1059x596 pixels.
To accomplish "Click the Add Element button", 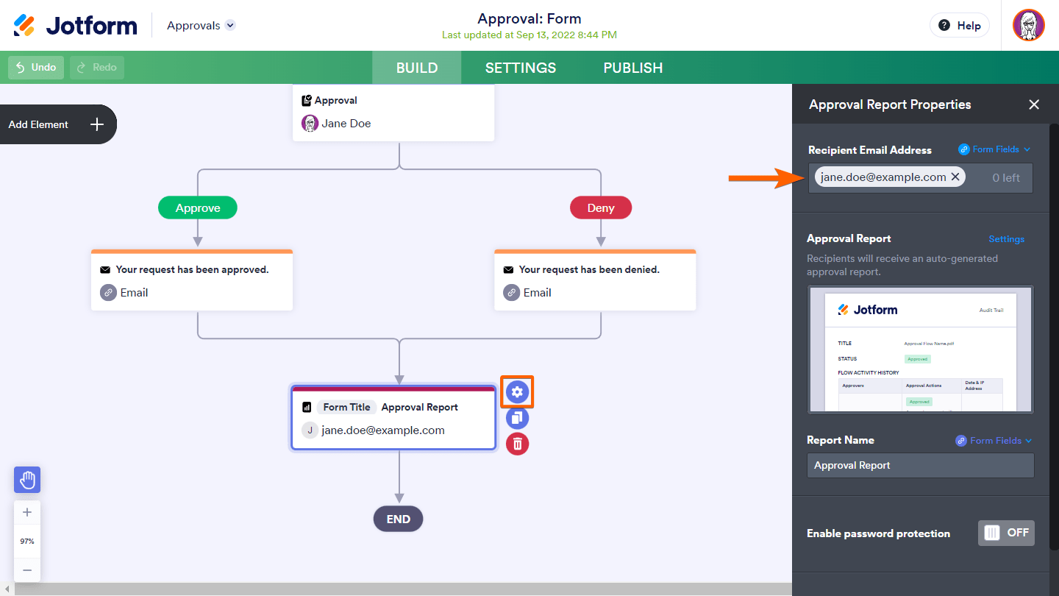I will pos(57,124).
